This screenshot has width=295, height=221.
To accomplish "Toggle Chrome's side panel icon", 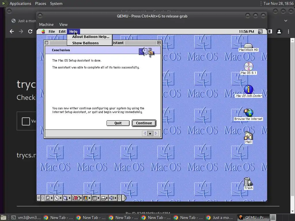I will [270, 31].
